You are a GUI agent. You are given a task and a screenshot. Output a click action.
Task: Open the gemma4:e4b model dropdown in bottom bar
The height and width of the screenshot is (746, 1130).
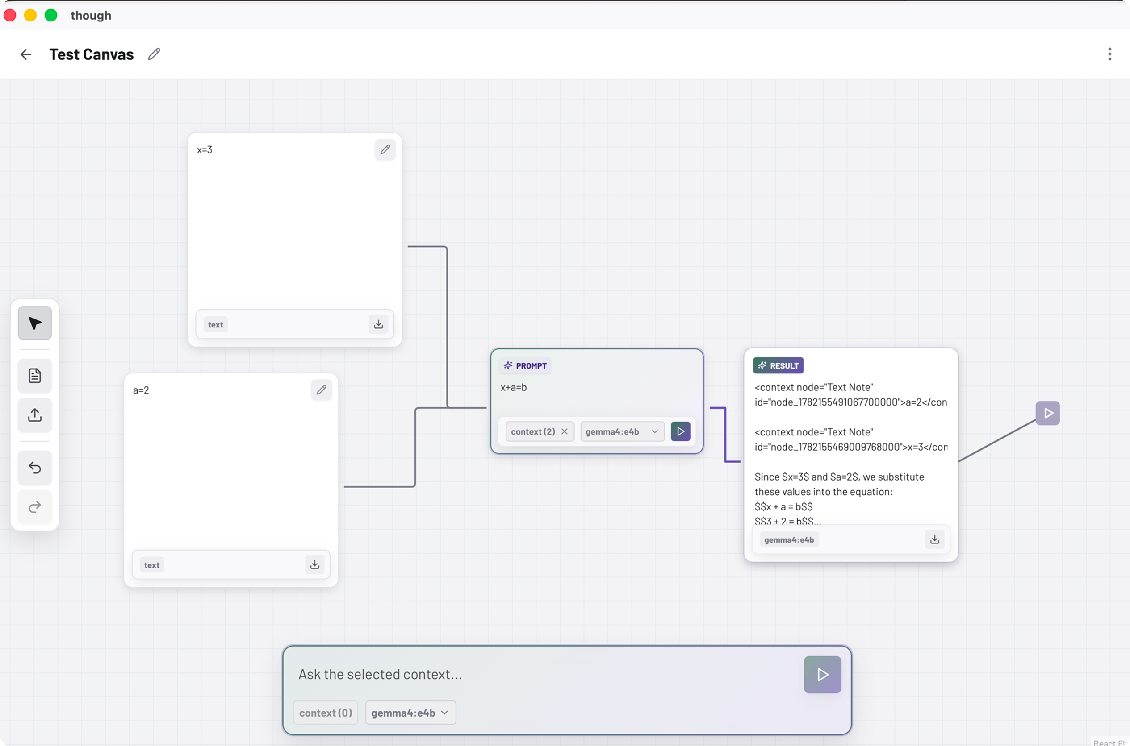pos(410,713)
